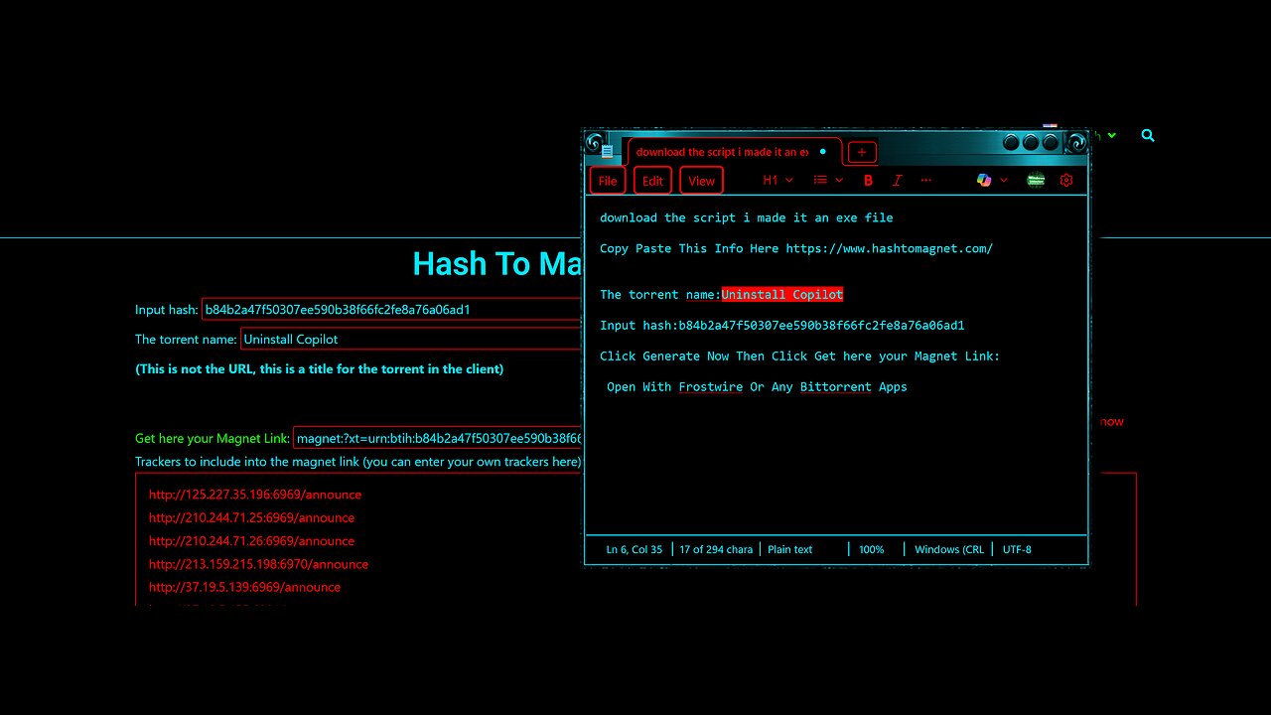This screenshot has height=715, width=1271.
Task: Click the word 'Frostwire' in Notepad
Action: [710, 386]
